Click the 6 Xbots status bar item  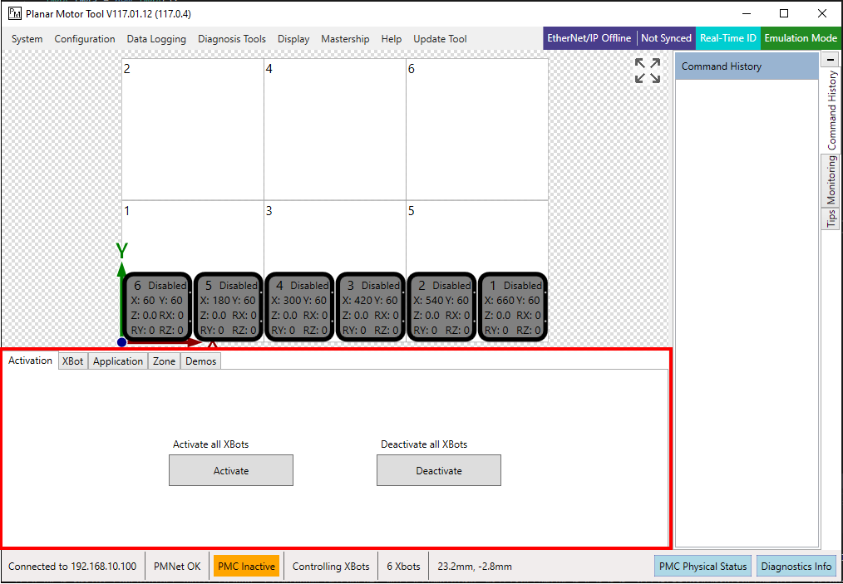click(402, 566)
